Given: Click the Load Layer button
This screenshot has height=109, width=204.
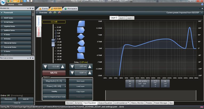Looking at the screenshot, I should point(81,86).
